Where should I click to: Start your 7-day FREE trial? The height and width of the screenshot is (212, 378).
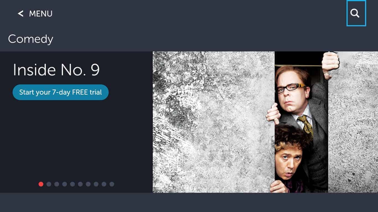tap(61, 92)
